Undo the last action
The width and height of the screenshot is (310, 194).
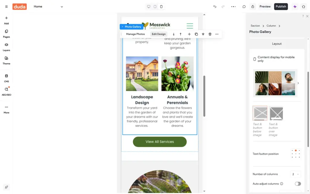coord(215,7)
